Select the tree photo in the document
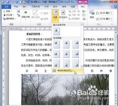Viewport: 118px width, 106px height. 65,90
